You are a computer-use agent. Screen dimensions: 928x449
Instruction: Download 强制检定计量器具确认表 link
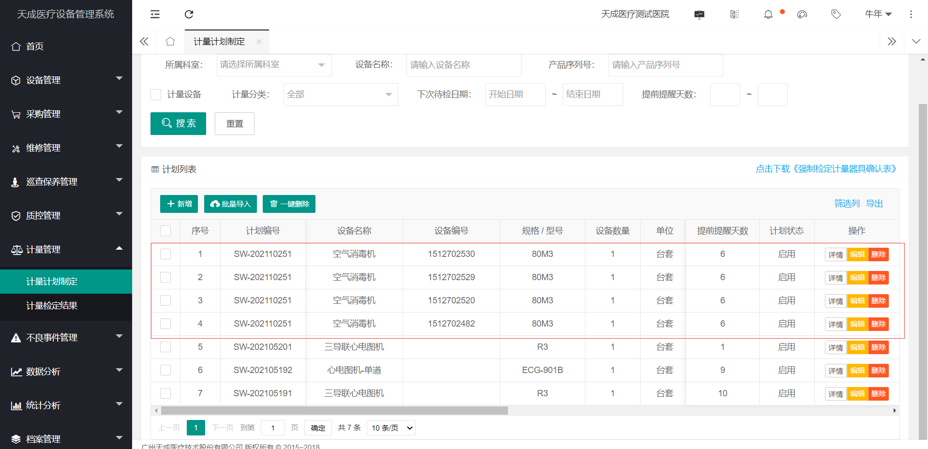826,169
